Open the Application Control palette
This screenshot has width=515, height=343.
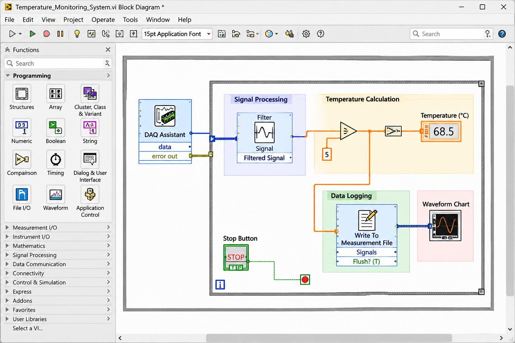point(90,194)
